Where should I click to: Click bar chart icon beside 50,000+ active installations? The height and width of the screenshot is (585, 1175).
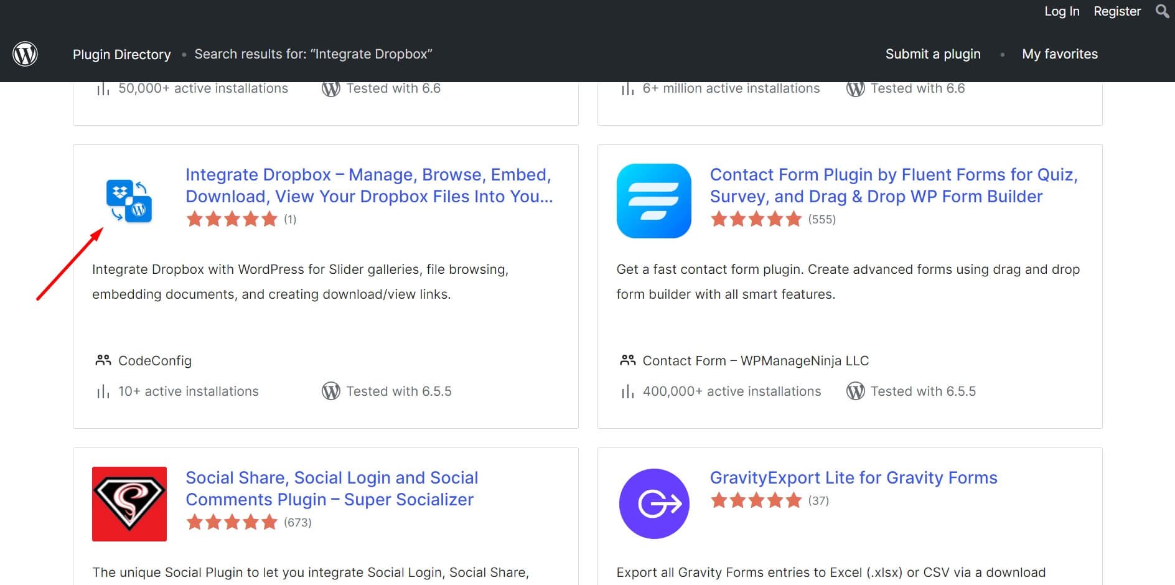(x=103, y=88)
